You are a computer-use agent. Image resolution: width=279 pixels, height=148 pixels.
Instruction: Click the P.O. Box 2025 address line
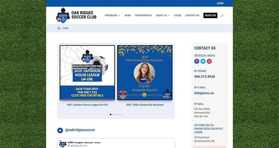[202, 109]
